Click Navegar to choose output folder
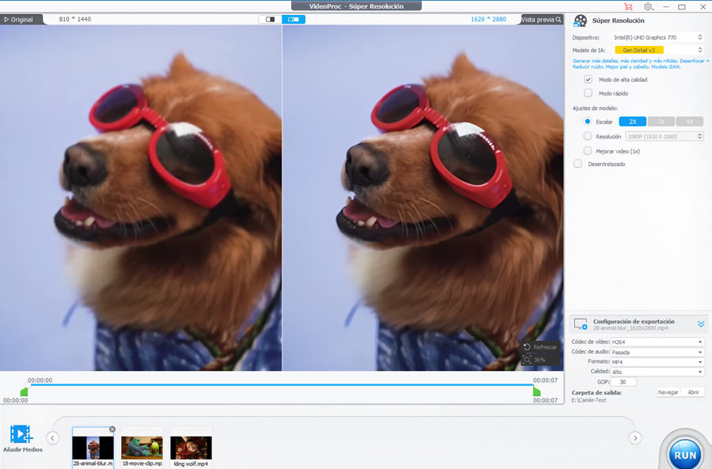This screenshot has height=469, width=712. (668, 392)
